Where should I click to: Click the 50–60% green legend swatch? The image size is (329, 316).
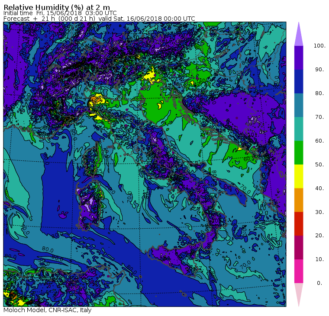click(299, 153)
